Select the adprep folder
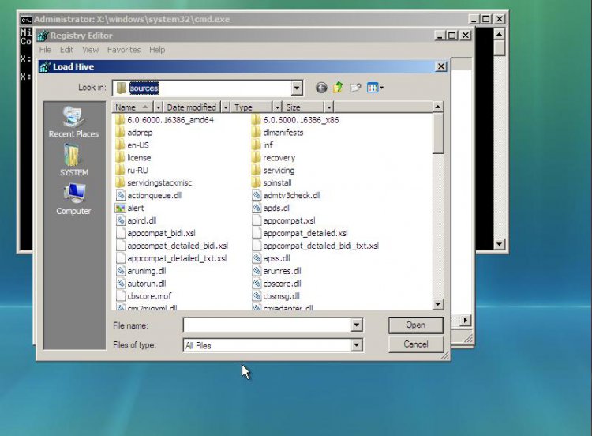Screen dimensions: 592x436 (x=134, y=133)
